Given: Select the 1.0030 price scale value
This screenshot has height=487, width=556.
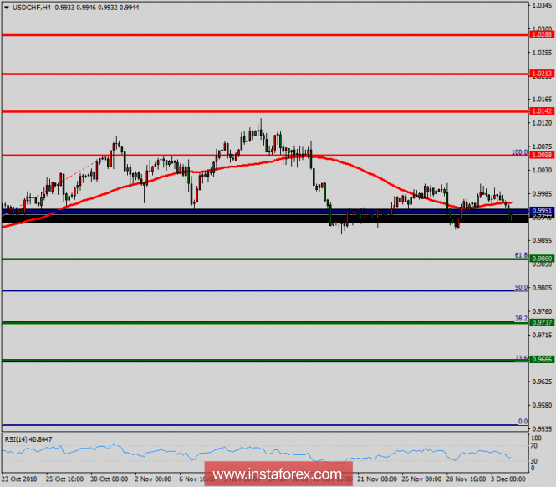Looking at the screenshot, I should pos(542,170).
